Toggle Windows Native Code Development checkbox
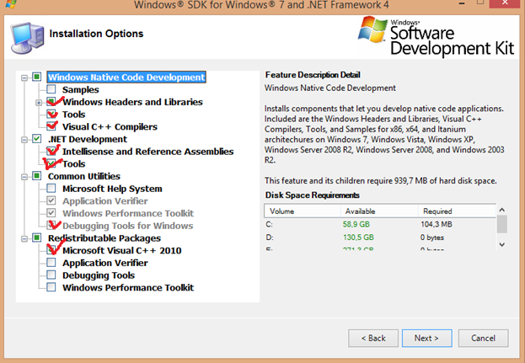The image size is (525, 363). [37, 77]
